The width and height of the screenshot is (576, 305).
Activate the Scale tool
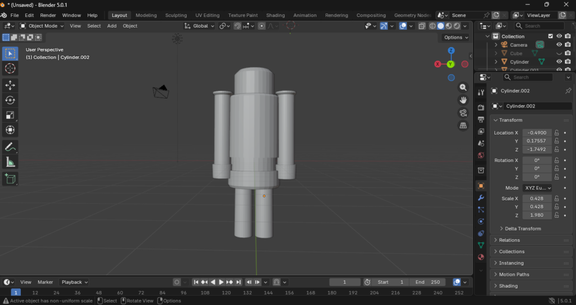coord(10,115)
